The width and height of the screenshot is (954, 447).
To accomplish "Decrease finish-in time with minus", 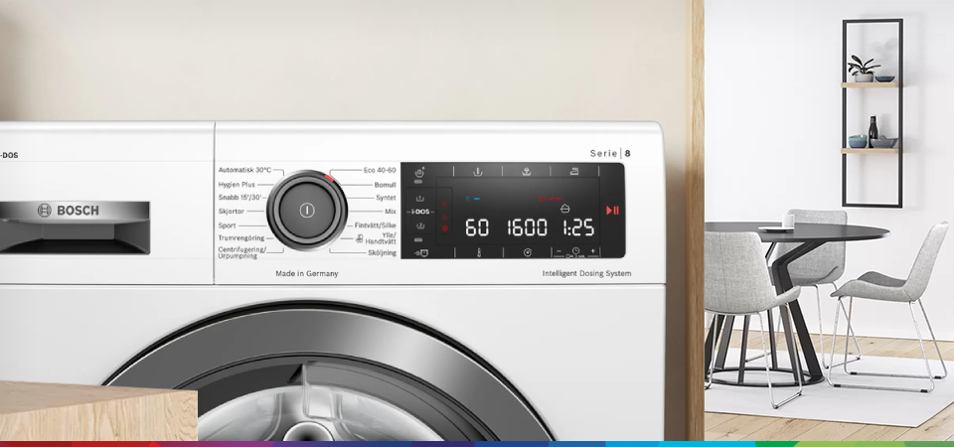I will 558,251.
